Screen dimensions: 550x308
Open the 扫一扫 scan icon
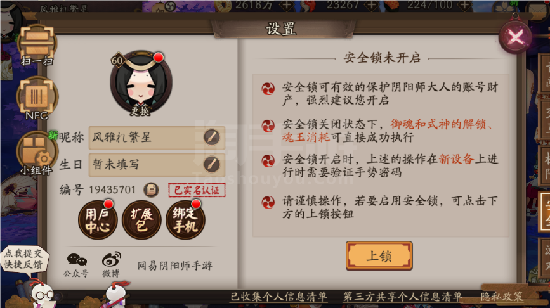(37, 45)
